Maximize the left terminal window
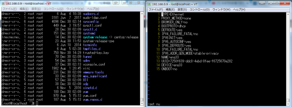The image size is (292, 107). click(131, 2)
